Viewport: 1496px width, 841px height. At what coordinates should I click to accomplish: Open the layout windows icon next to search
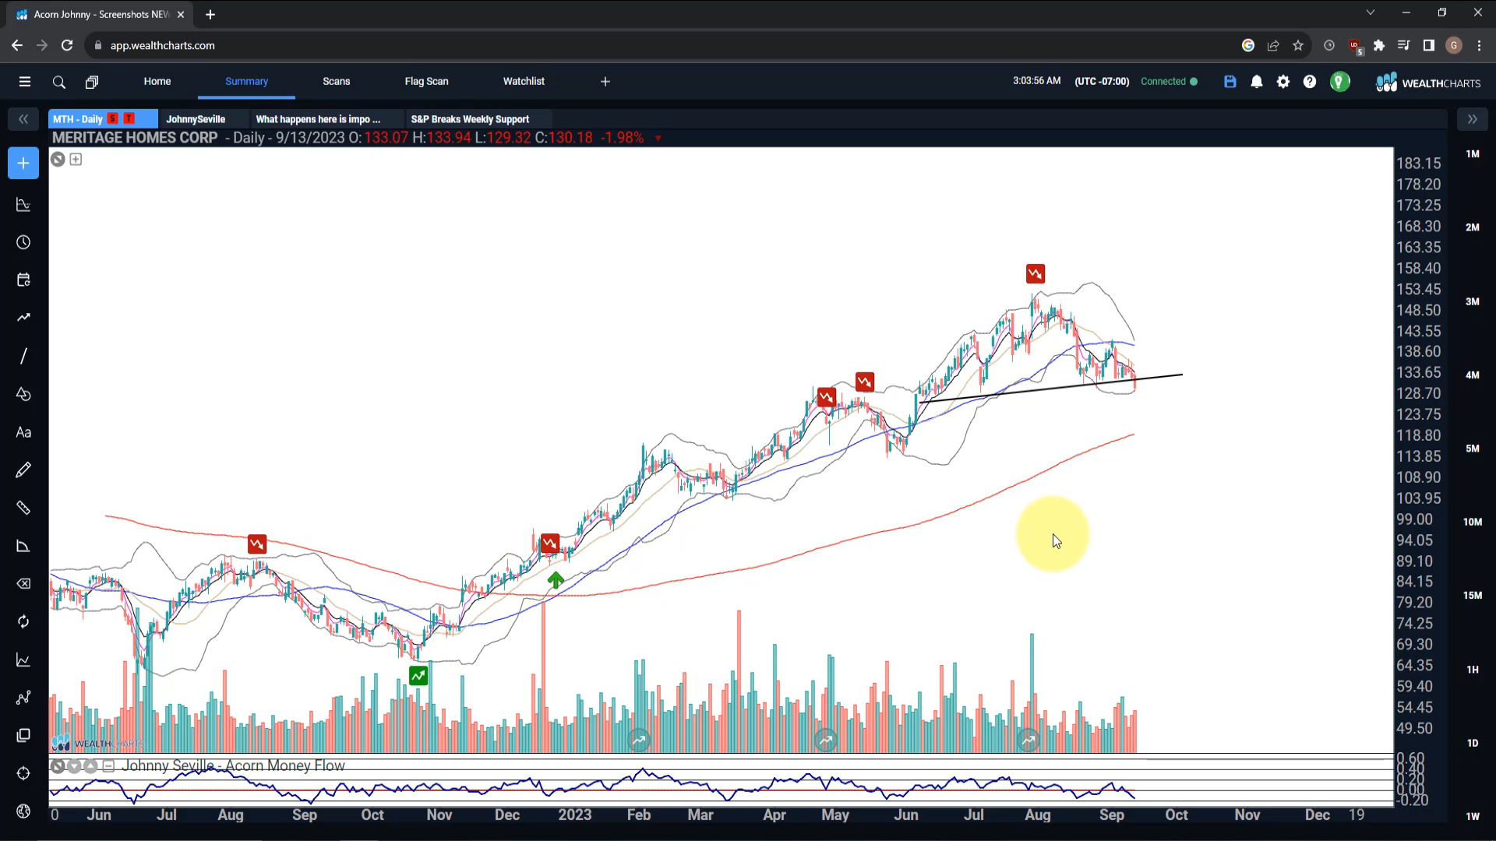click(x=92, y=82)
